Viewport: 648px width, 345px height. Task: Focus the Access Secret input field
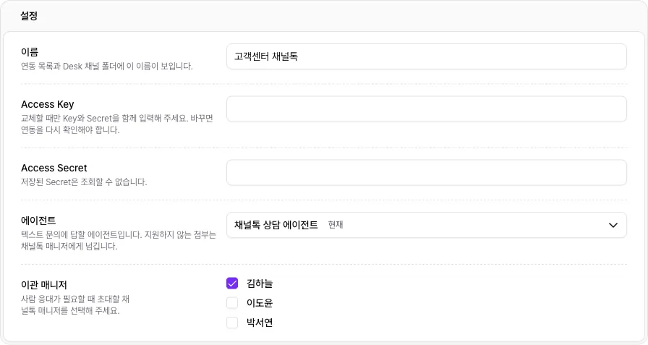coord(427,173)
